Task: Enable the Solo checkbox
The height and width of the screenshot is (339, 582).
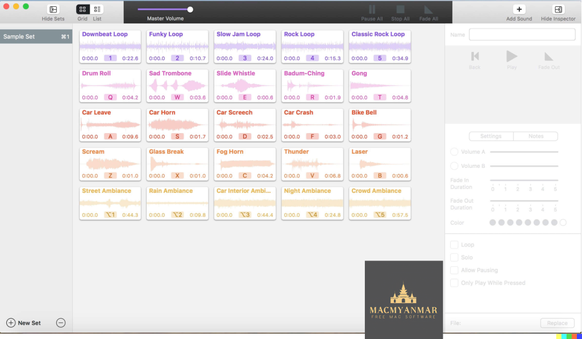Action: [x=454, y=257]
